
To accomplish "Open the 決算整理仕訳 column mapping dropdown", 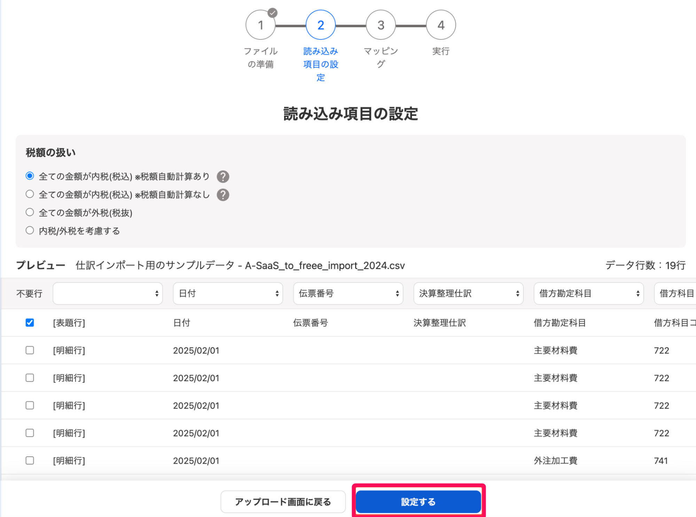I will click(468, 293).
